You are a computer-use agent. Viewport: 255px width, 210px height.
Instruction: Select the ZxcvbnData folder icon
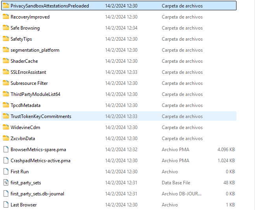click(6, 139)
